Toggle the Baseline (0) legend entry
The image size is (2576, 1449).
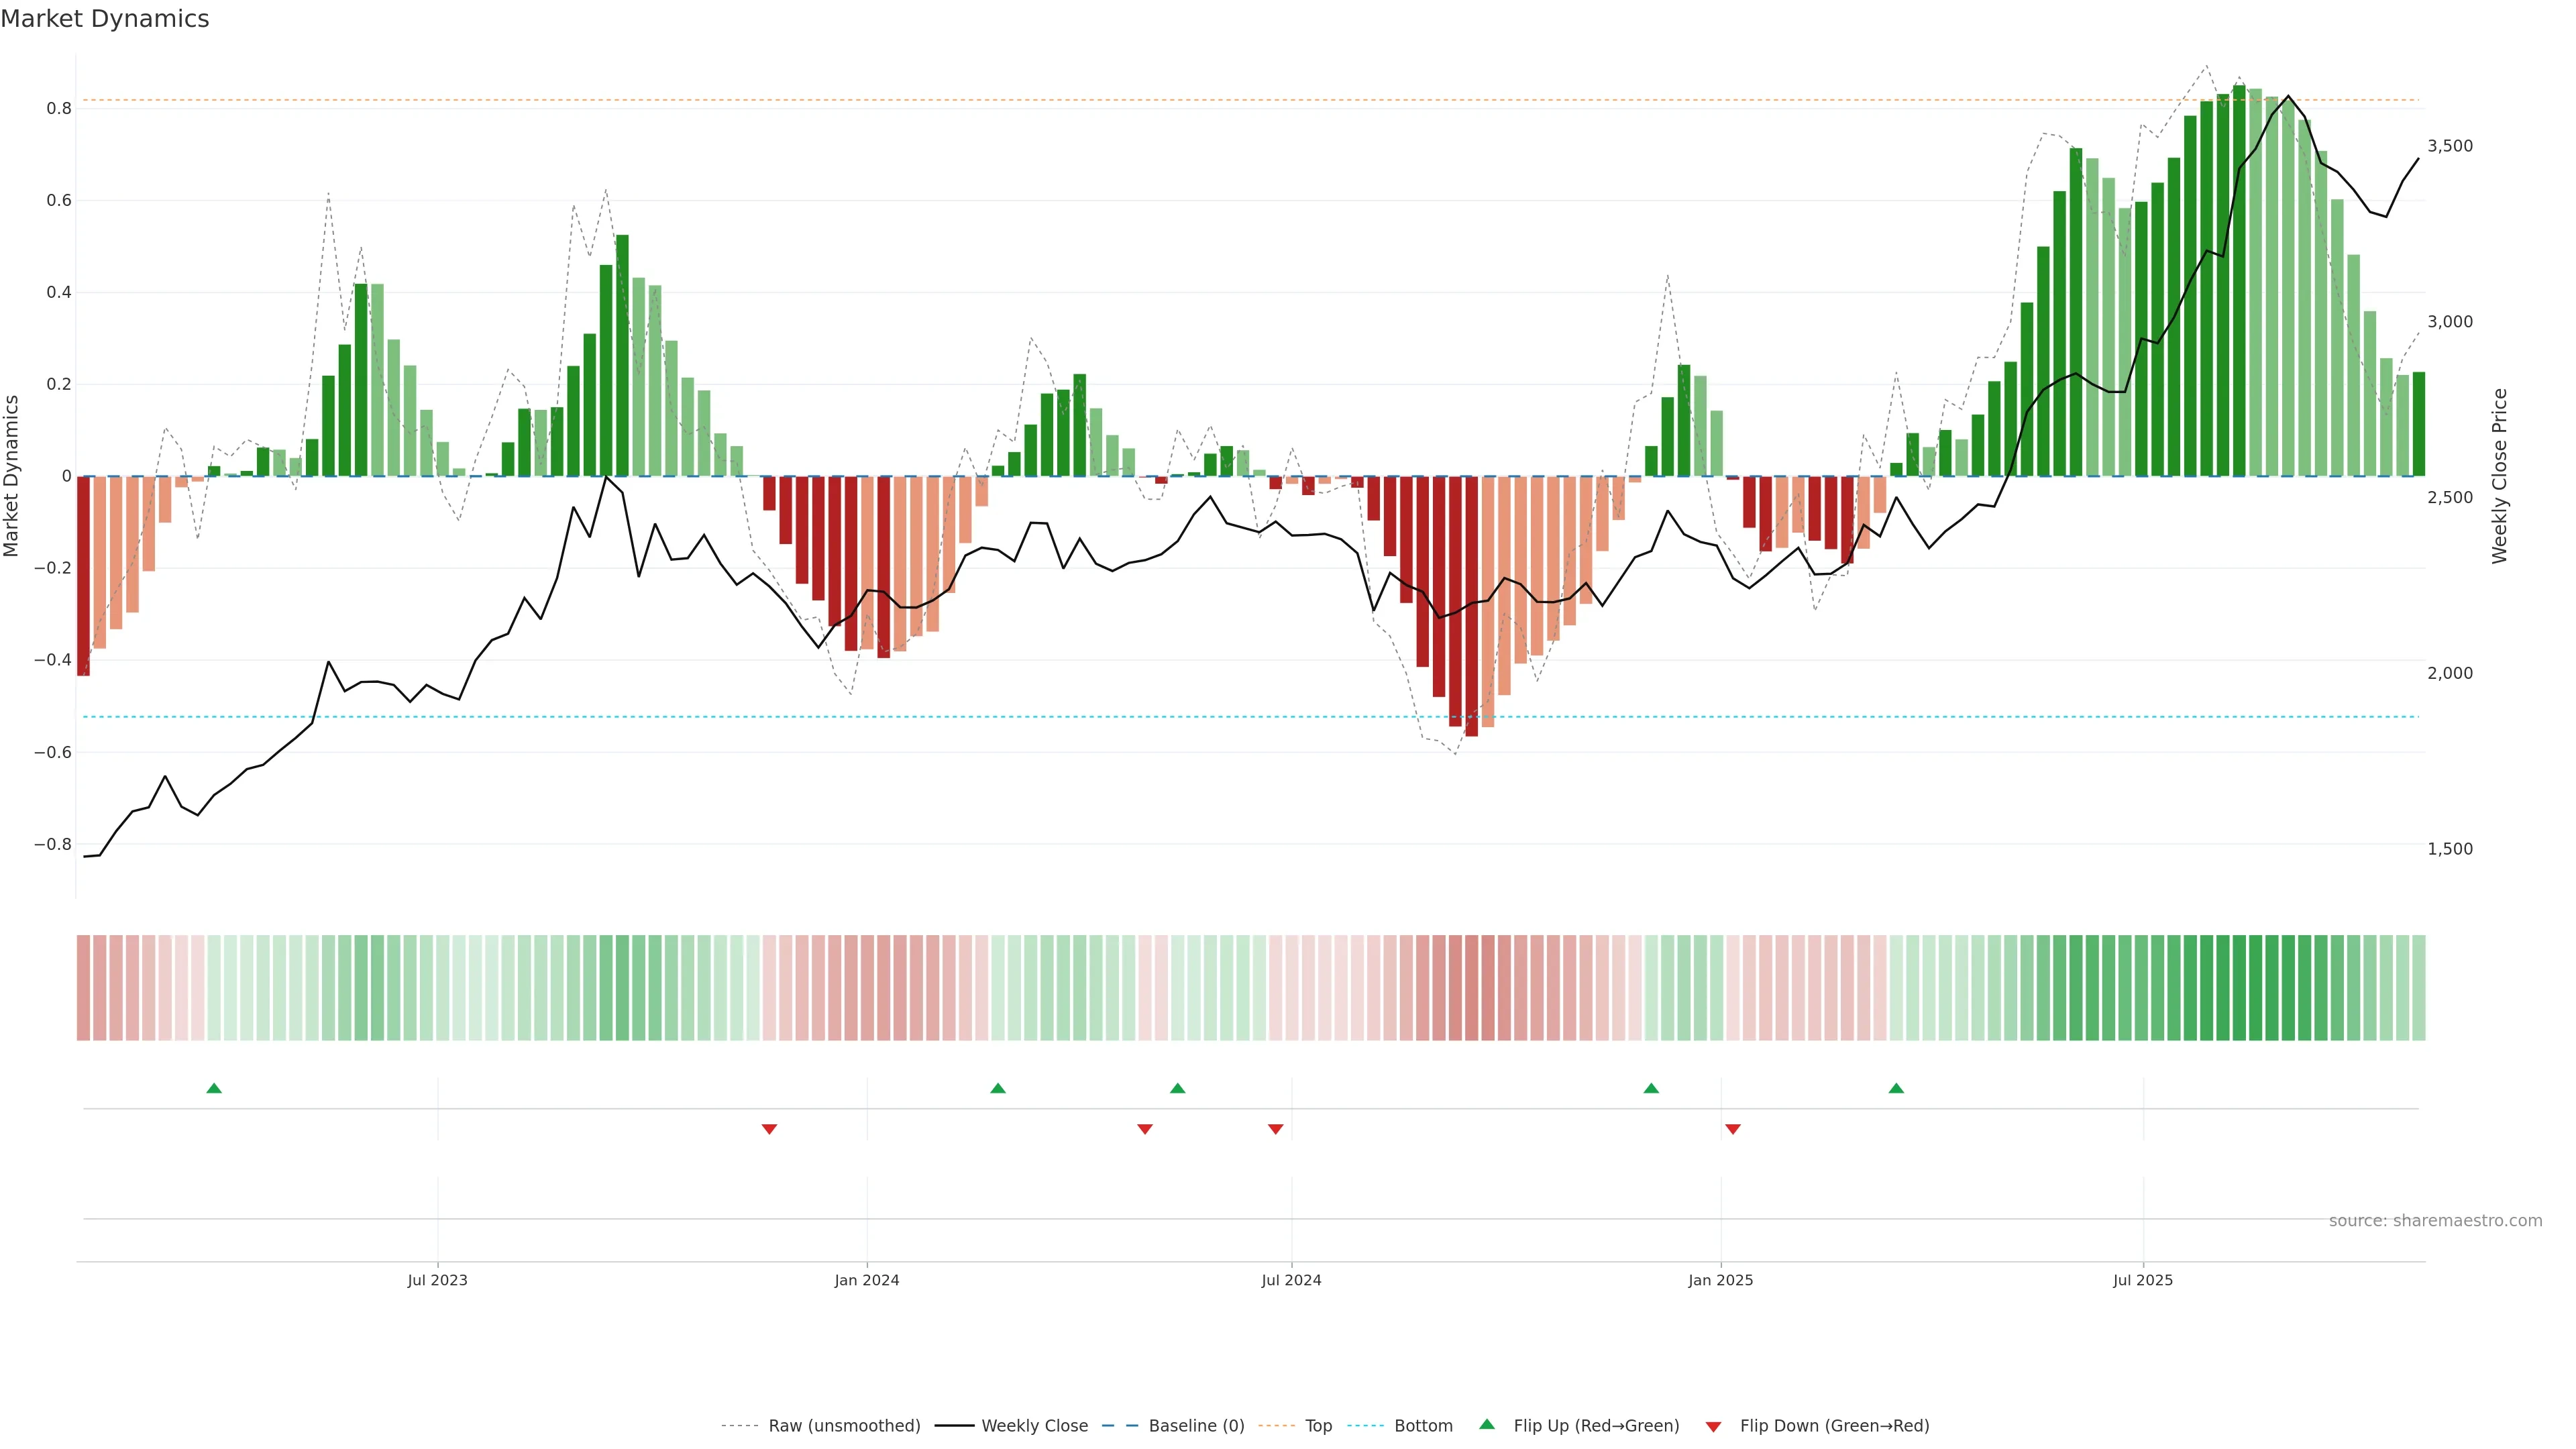(1196, 1426)
